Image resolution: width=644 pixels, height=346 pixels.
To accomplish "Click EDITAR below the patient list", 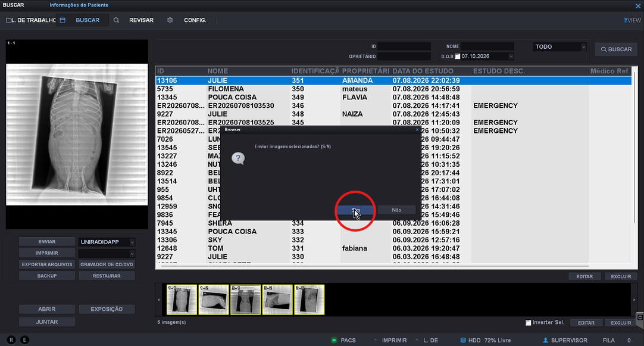I will (584, 276).
